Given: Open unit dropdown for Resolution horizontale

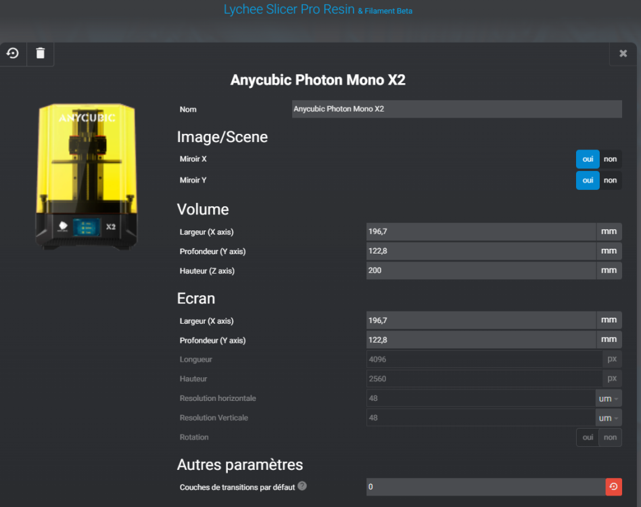Looking at the screenshot, I should pos(609,398).
